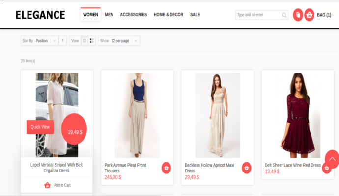Toggle the sort direction arrow
The width and height of the screenshot is (339, 196).
point(63,41)
